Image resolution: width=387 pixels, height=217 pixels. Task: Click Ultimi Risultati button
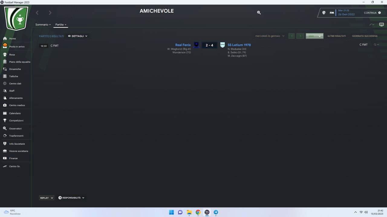(337, 36)
